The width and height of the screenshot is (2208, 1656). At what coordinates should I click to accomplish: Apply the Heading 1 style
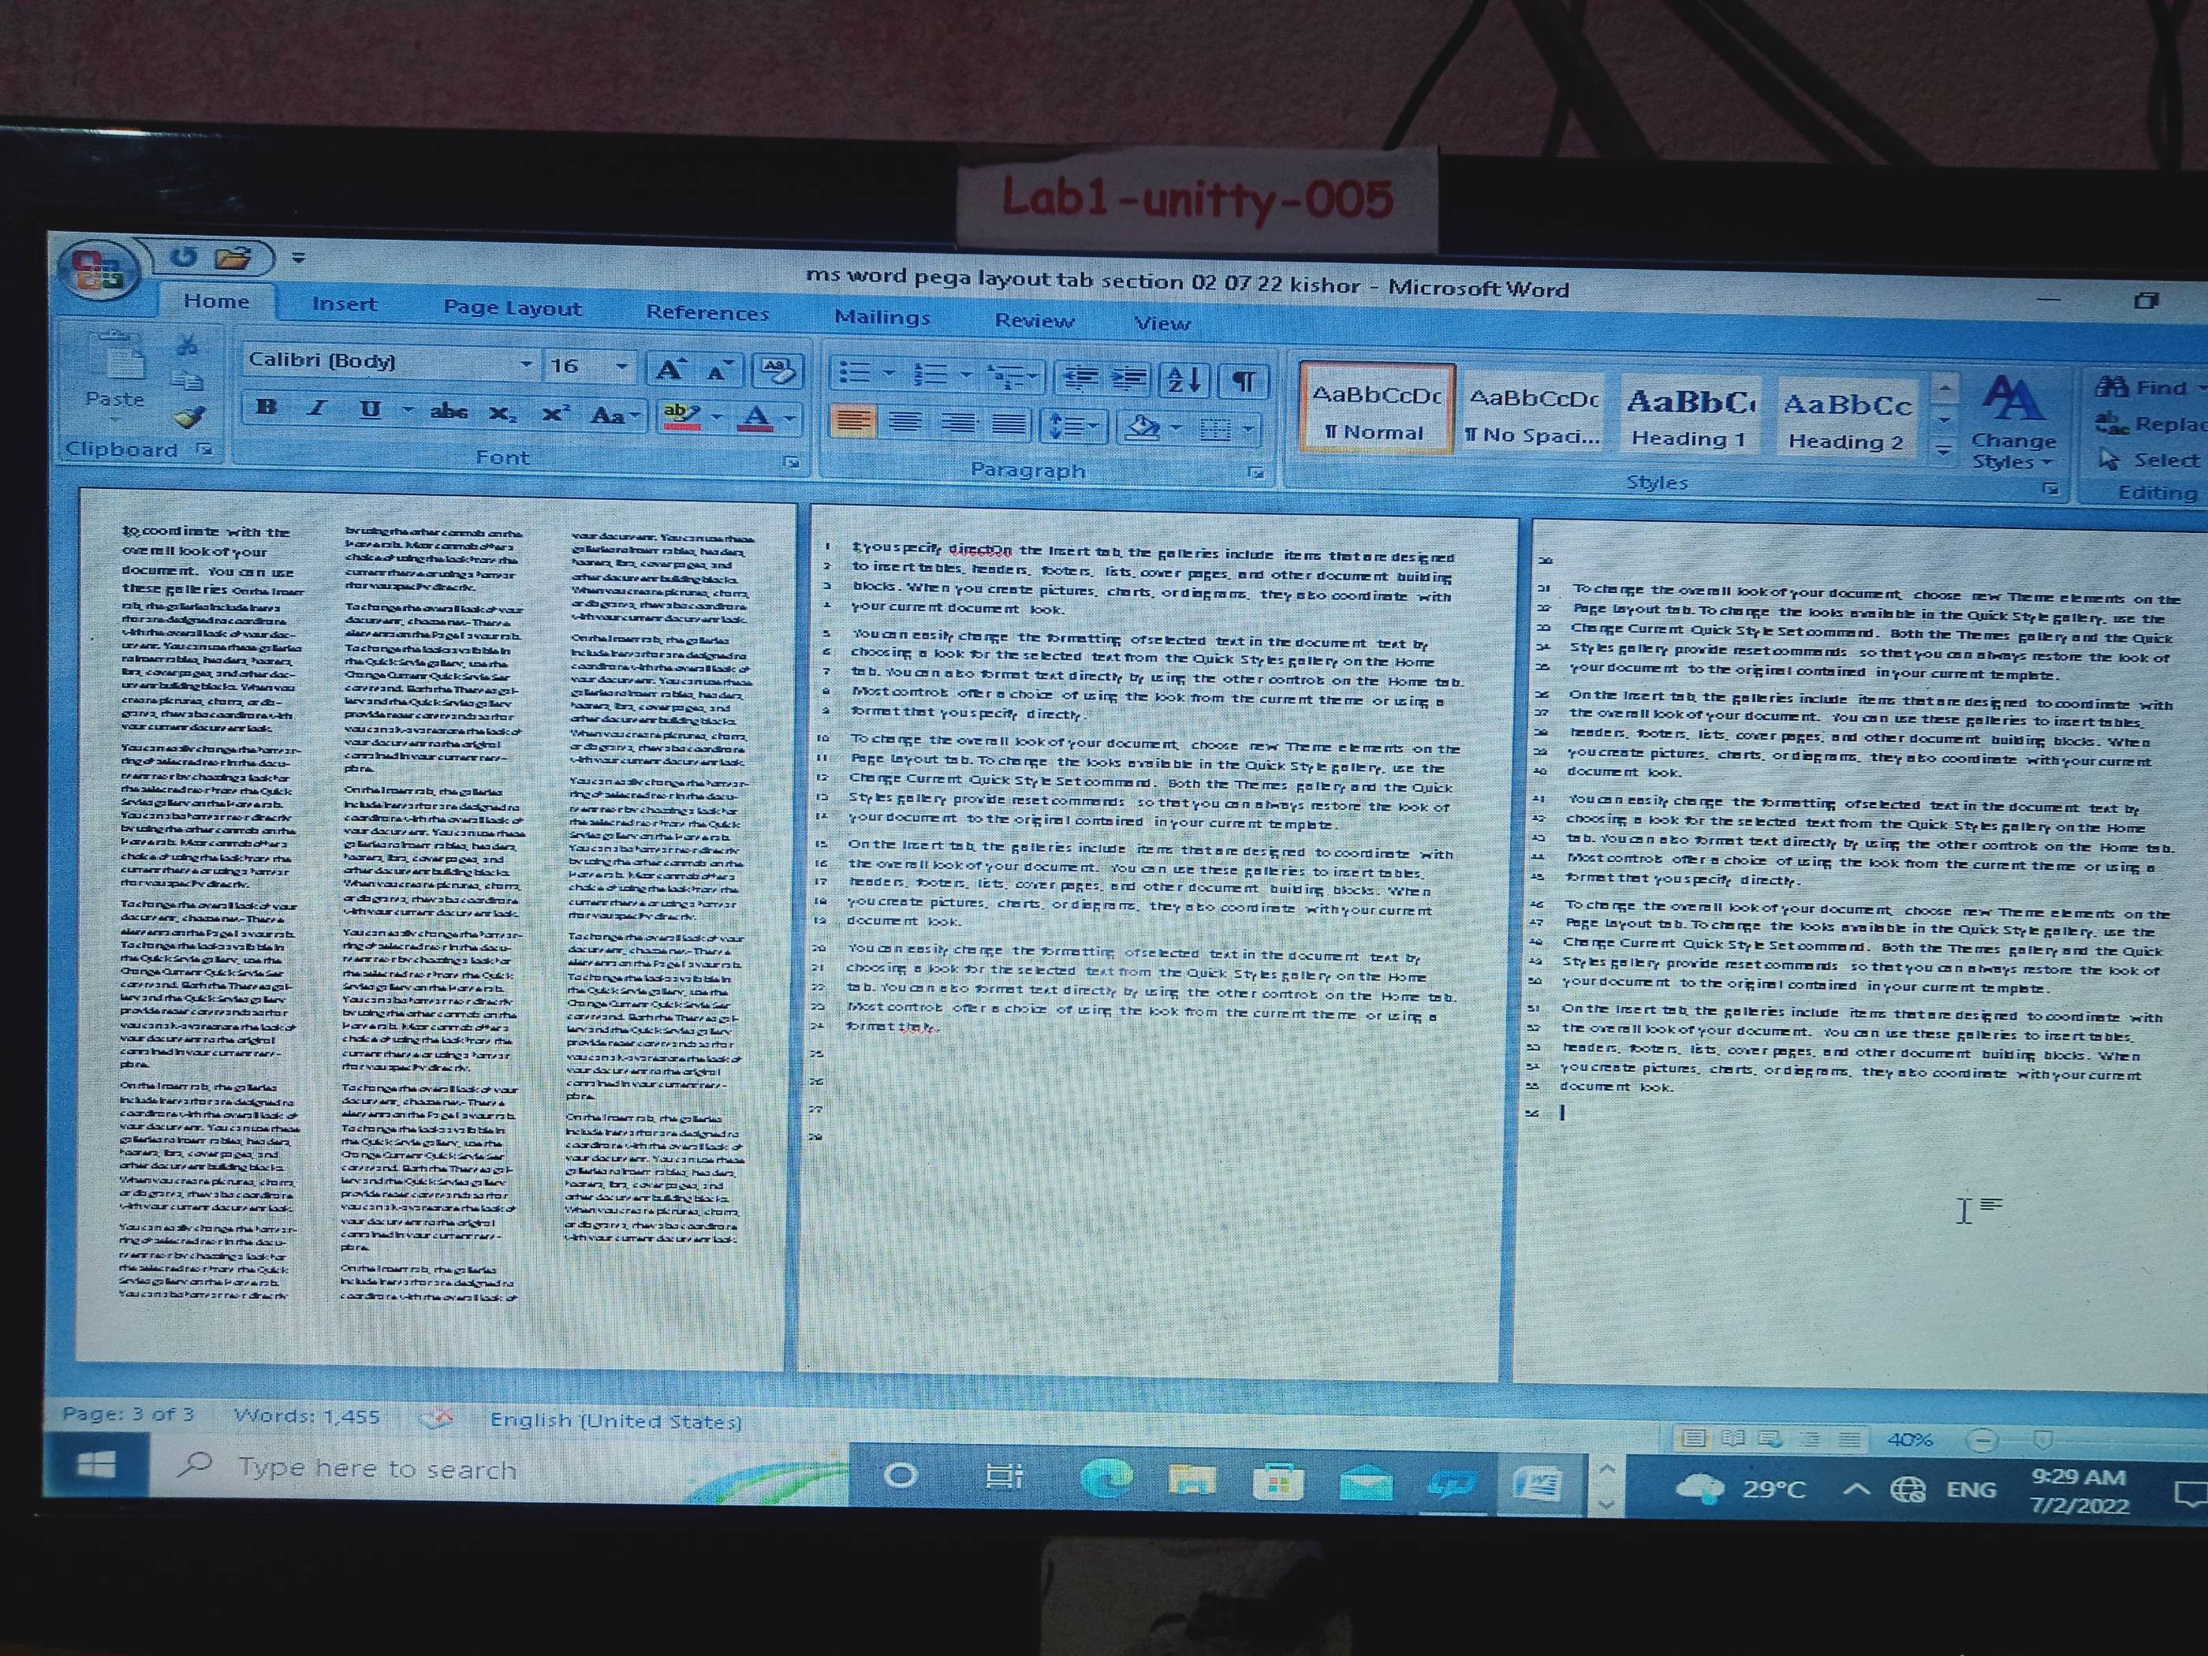click(x=1689, y=417)
